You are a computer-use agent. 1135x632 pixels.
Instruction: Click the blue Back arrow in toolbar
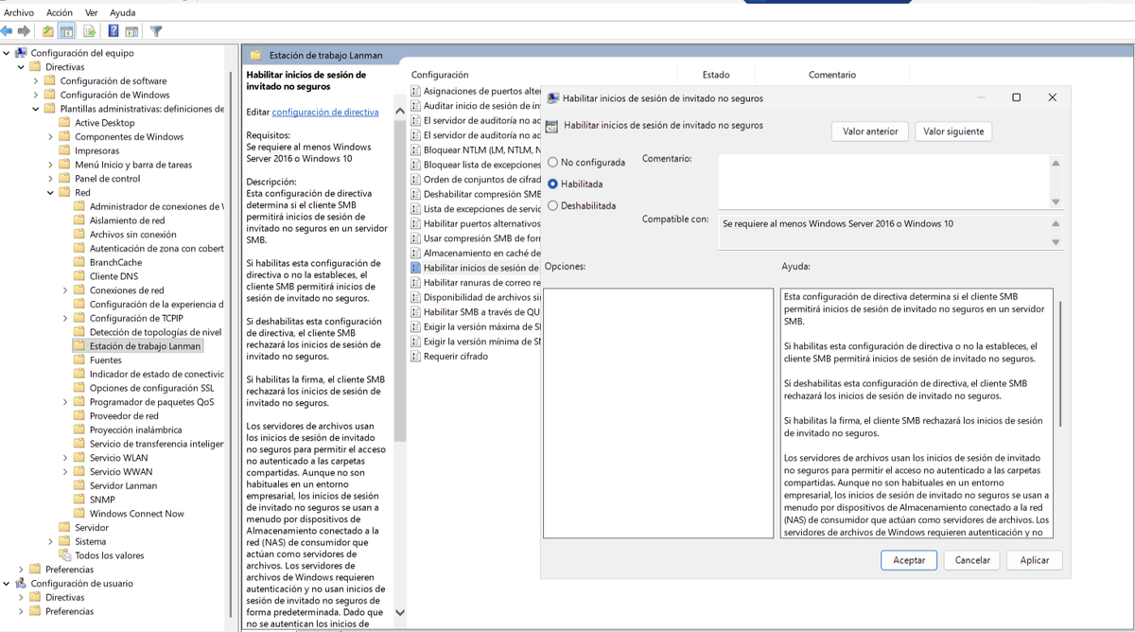tap(8, 31)
